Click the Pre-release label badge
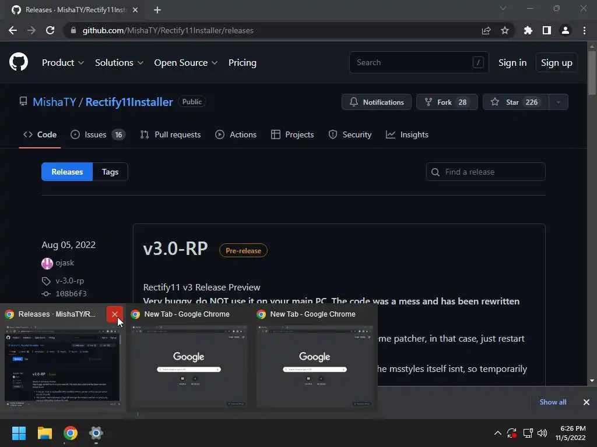597x447 pixels. click(243, 250)
